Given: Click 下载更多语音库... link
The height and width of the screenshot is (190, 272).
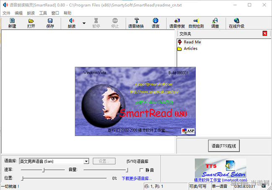Looking at the screenshot, I should 137,178.
